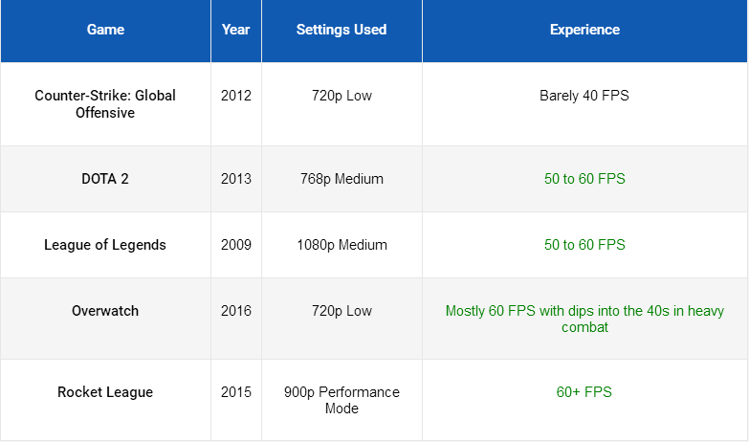Click the 1080p Medium settings cell
749x442 pixels.
[341, 245]
